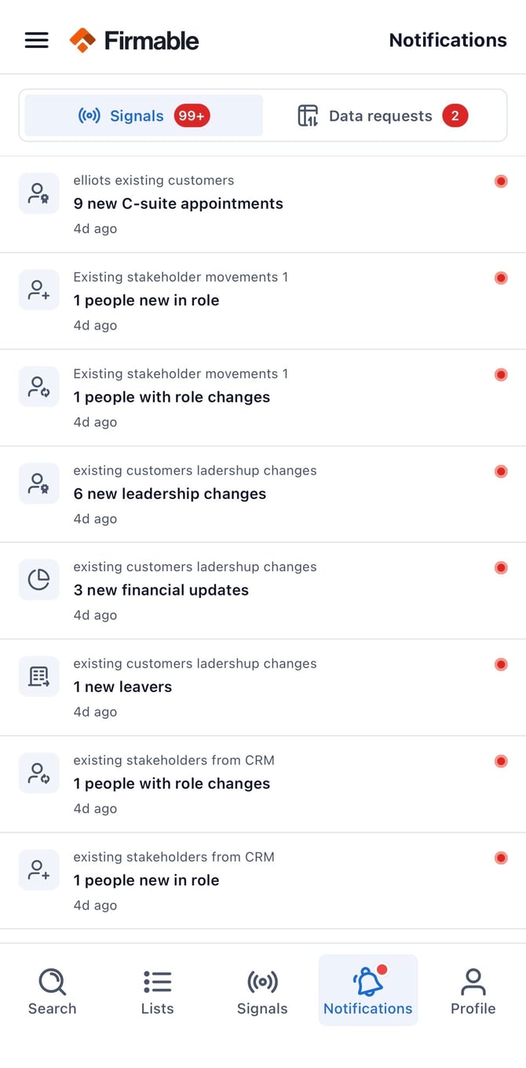This screenshot has width=526, height=1068.
Task: Click unread red dot for C-suite appointments
Action: 501,181
